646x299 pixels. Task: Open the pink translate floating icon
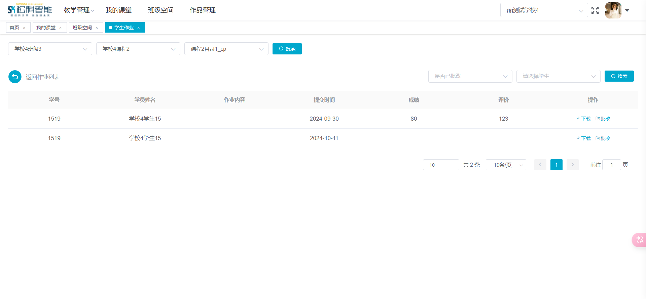click(x=639, y=240)
